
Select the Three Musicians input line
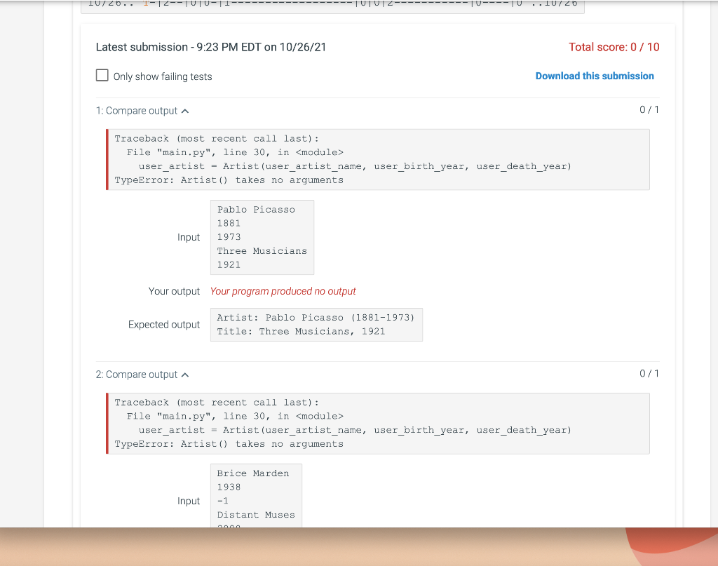262,251
